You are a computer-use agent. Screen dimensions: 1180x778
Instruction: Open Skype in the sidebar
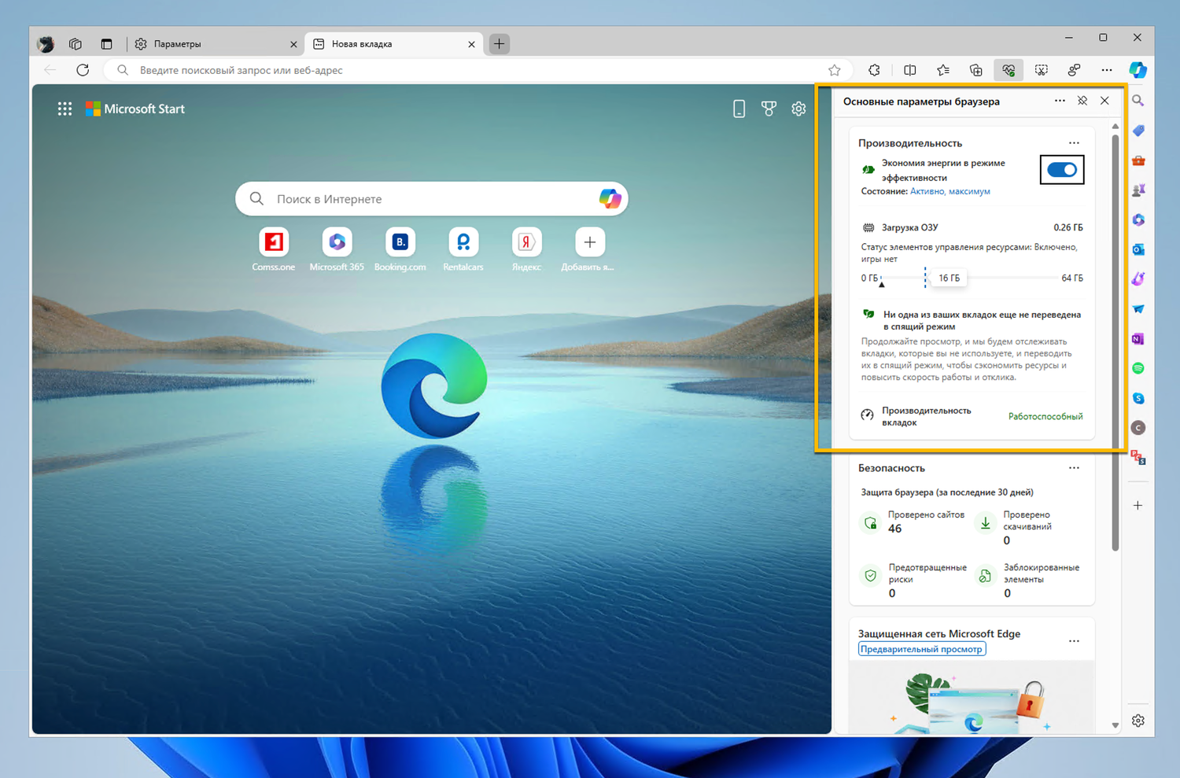pos(1138,398)
